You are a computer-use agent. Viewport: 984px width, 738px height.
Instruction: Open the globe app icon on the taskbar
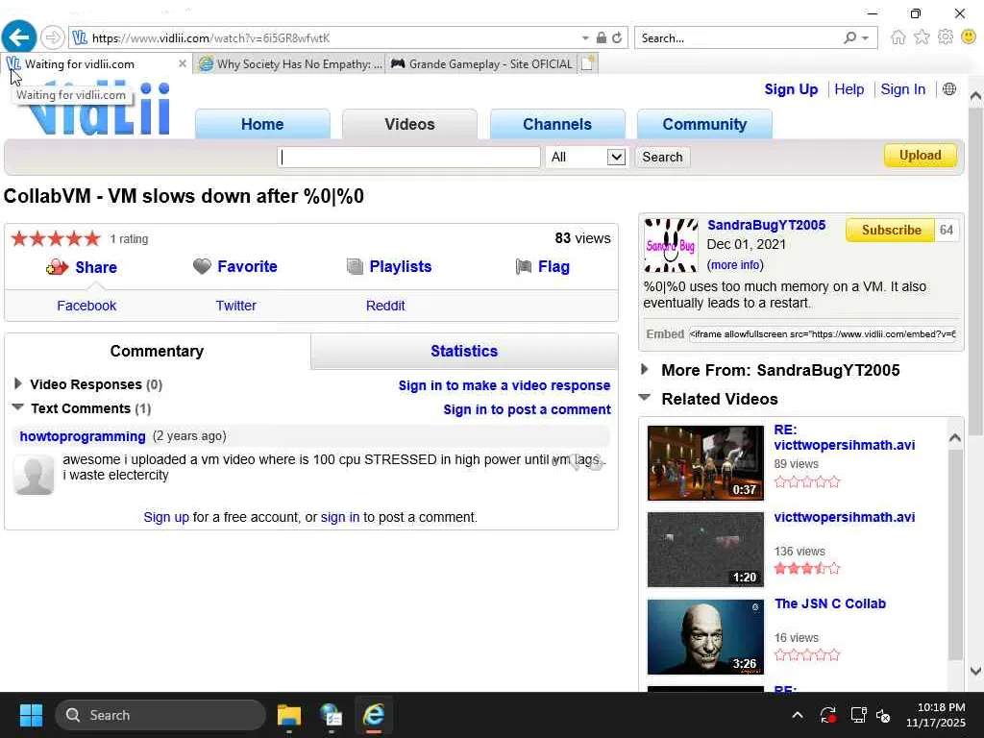click(x=331, y=715)
